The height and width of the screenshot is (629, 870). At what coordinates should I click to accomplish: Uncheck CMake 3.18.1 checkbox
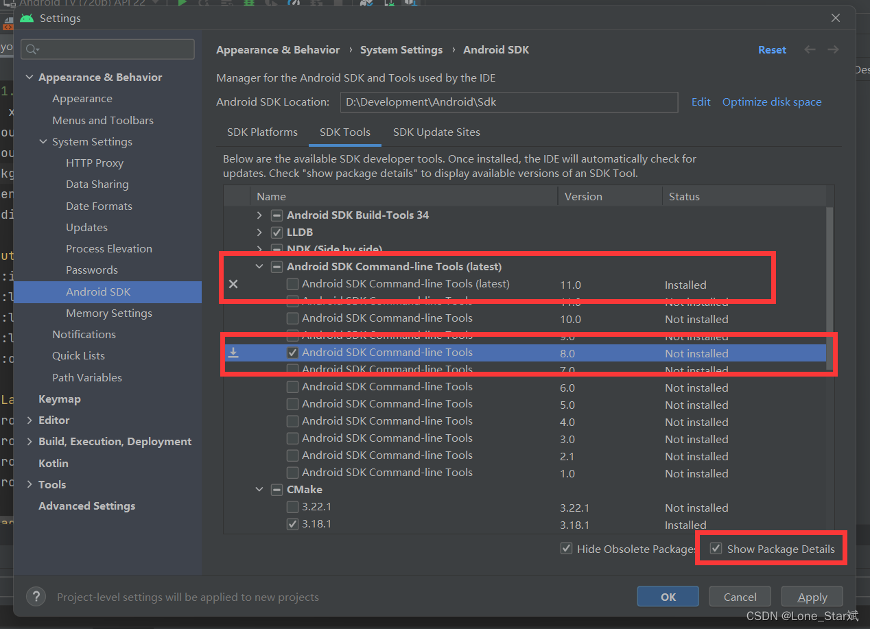pos(292,524)
